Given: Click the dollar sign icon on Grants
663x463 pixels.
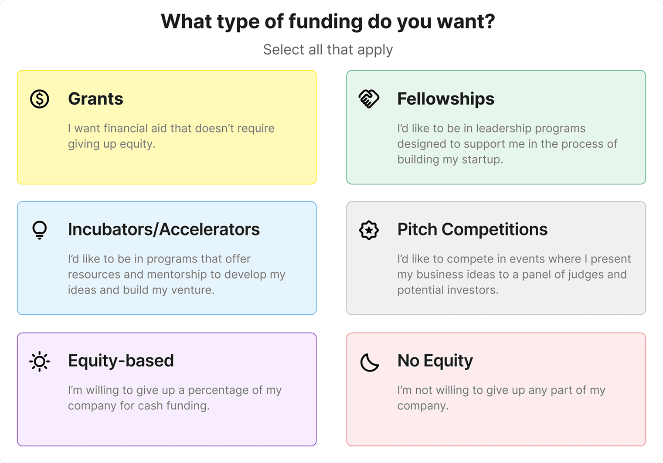Looking at the screenshot, I should point(40,99).
